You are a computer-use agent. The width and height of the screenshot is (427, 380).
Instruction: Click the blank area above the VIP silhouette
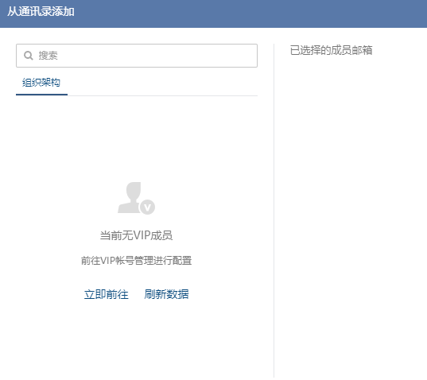[136, 139]
